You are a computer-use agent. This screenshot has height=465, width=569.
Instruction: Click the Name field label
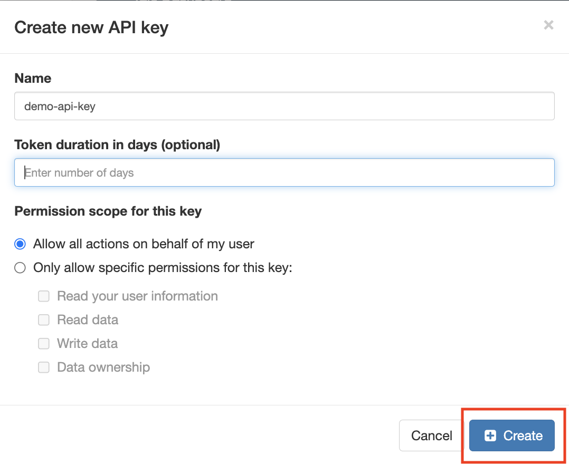(x=33, y=79)
